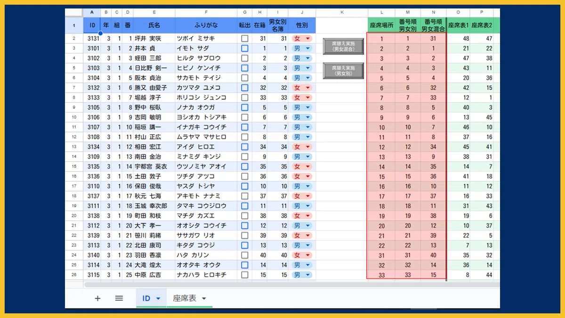The height and width of the screenshot is (318, 565).
Task: Select column K header
Action: point(341,12)
